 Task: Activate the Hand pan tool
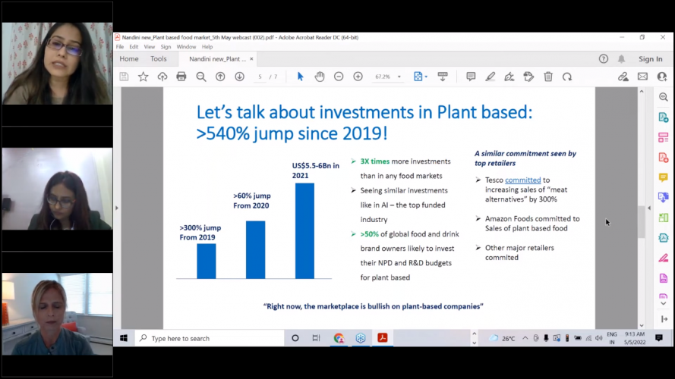point(320,77)
